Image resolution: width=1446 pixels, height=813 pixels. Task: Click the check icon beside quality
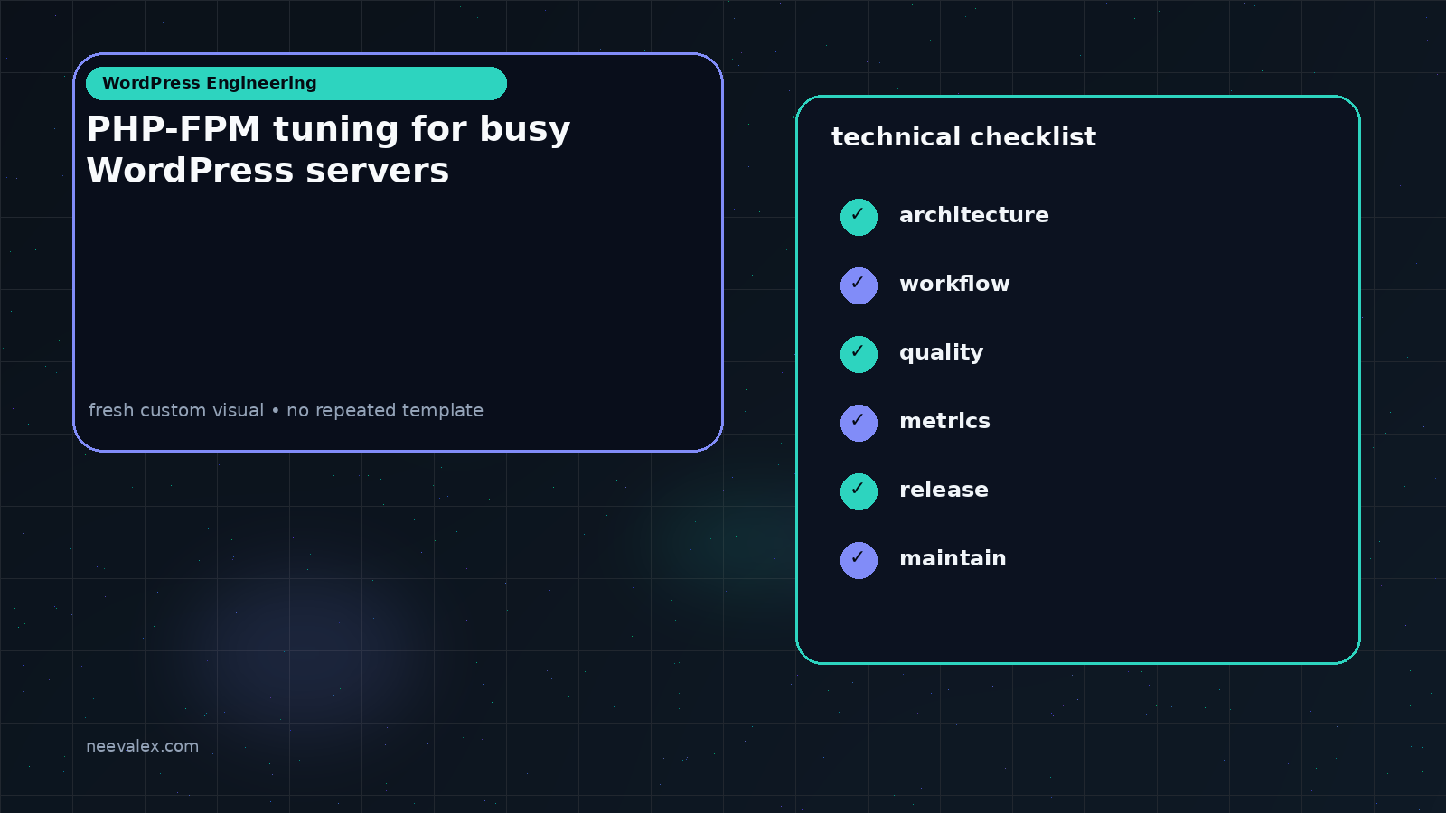pos(859,354)
